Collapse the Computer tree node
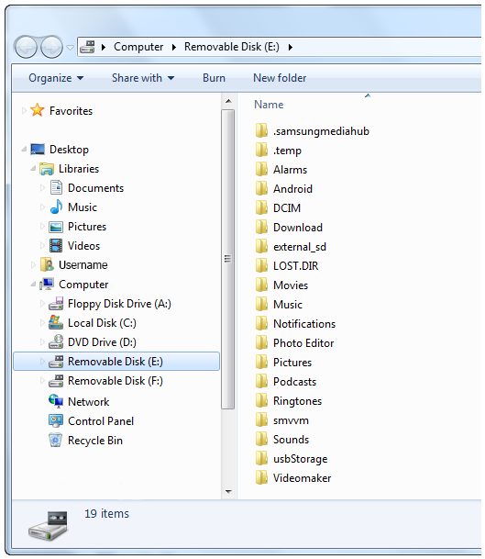Screen dimensions: 485x559 pyautogui.click(x=34, y=285)
